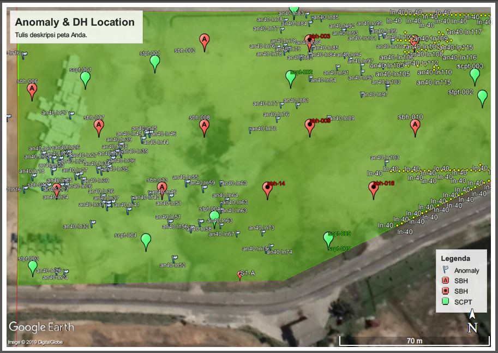Click the sbh-013 red marker
The image size is (498, 353).
[162, 188]
